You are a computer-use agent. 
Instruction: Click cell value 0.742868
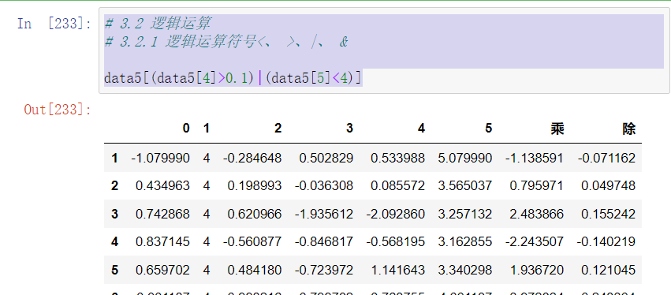(162, 214)
